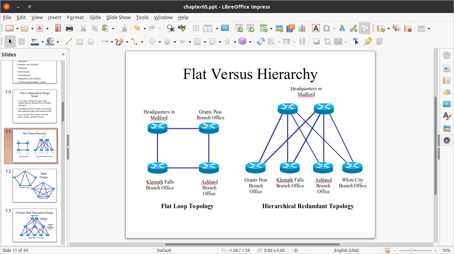Open the Navigator in the sidebar
Viewport: 454px width, 254px height.
[446, 140]
